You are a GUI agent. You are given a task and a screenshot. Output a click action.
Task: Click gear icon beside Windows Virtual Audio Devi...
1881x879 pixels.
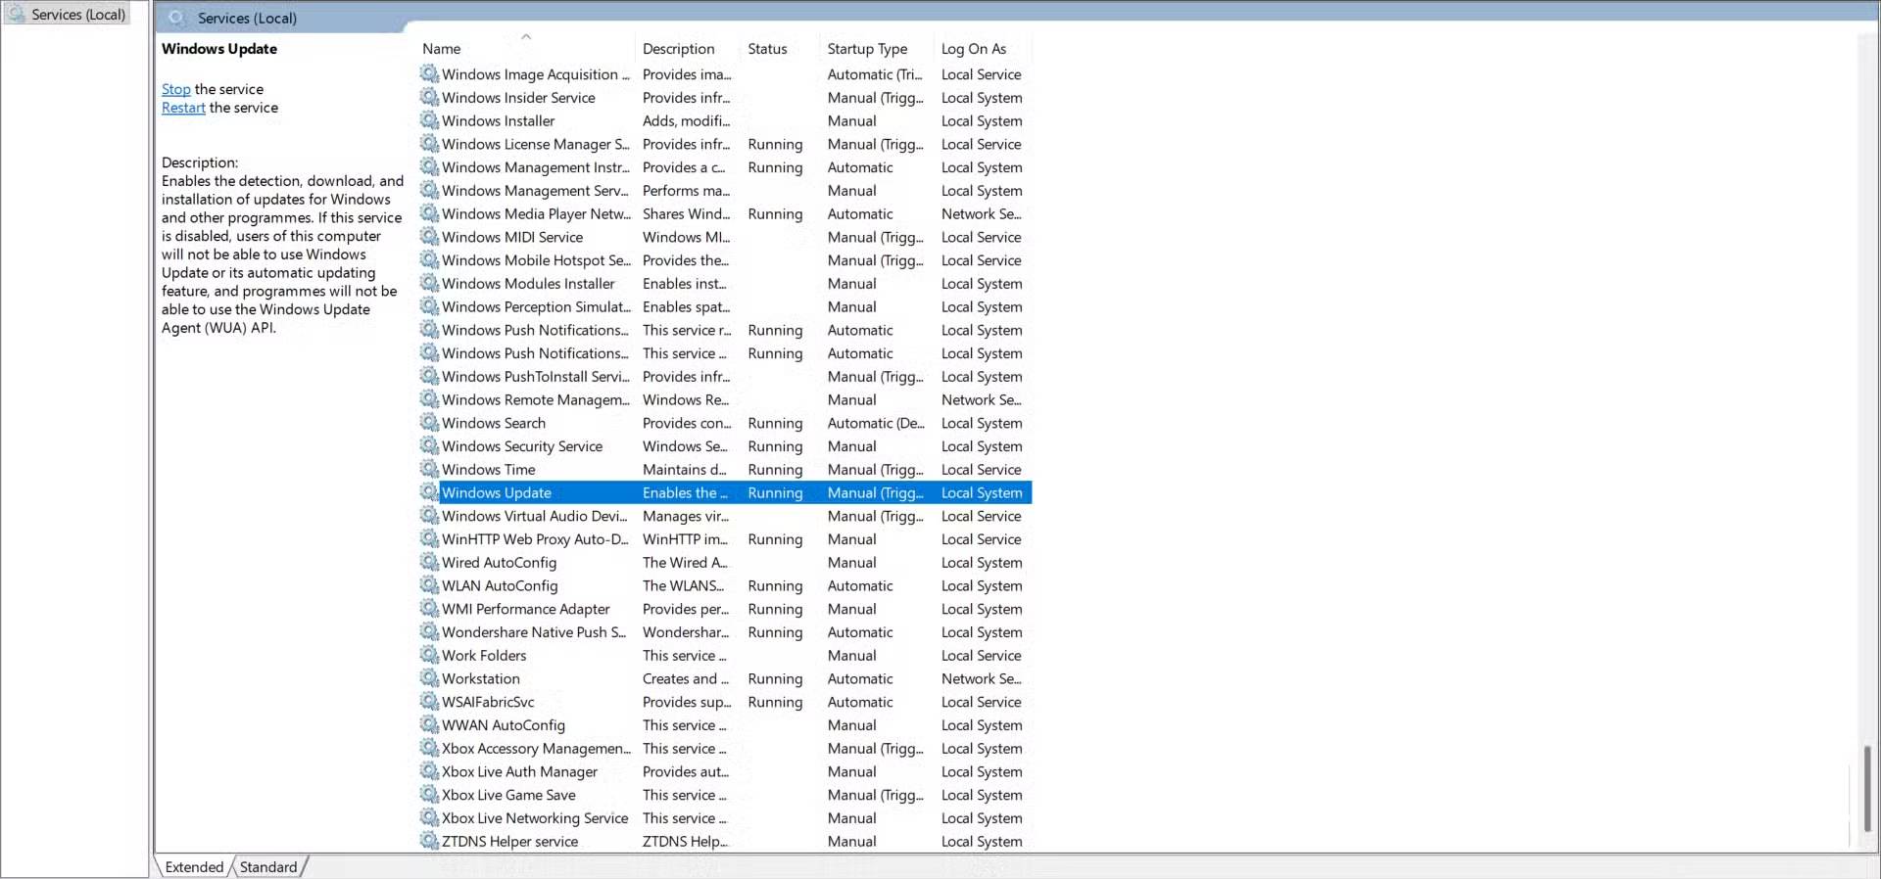[429, 516]
